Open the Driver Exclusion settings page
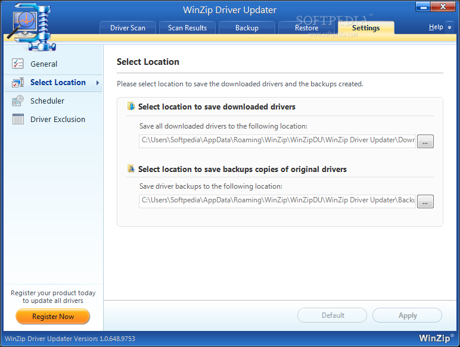The width and height of the screenshot is (460, 347). point(54,119)
